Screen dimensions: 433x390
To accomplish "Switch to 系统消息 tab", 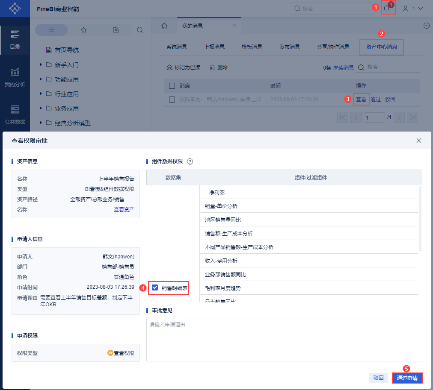I will click(177, 47).
